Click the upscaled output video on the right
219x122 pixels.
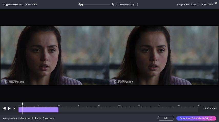[x=164, y=55]
